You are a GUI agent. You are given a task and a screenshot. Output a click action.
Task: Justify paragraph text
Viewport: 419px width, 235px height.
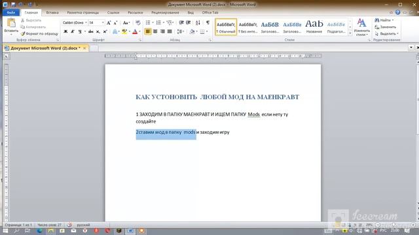(170, 31)
